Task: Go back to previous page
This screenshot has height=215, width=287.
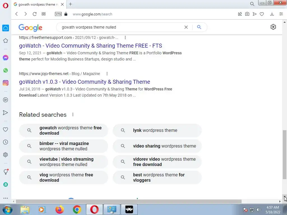Action: click(17, 14)
